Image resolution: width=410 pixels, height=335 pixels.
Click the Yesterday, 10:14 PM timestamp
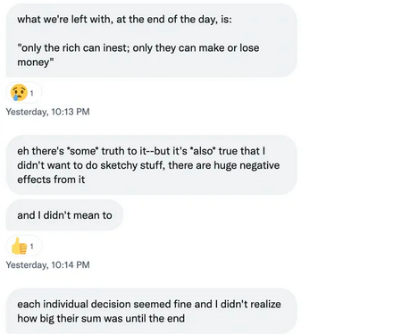click(x=47, y=264)
